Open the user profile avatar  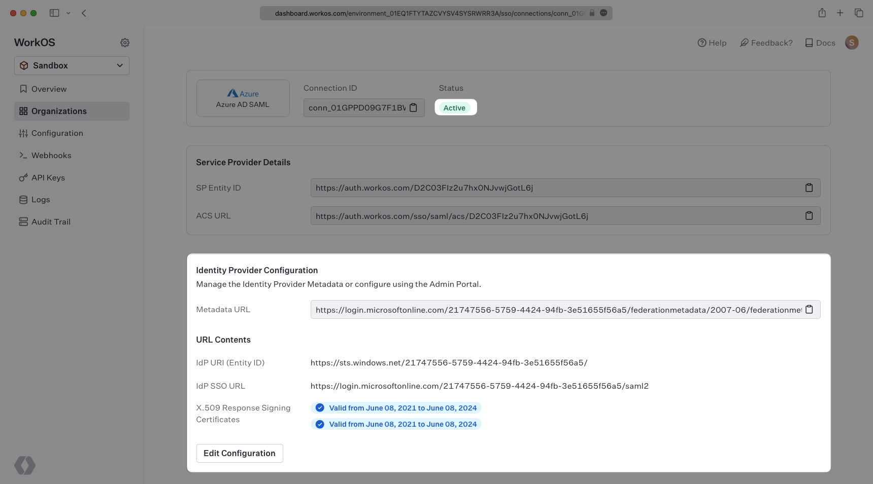pos(852,43)
